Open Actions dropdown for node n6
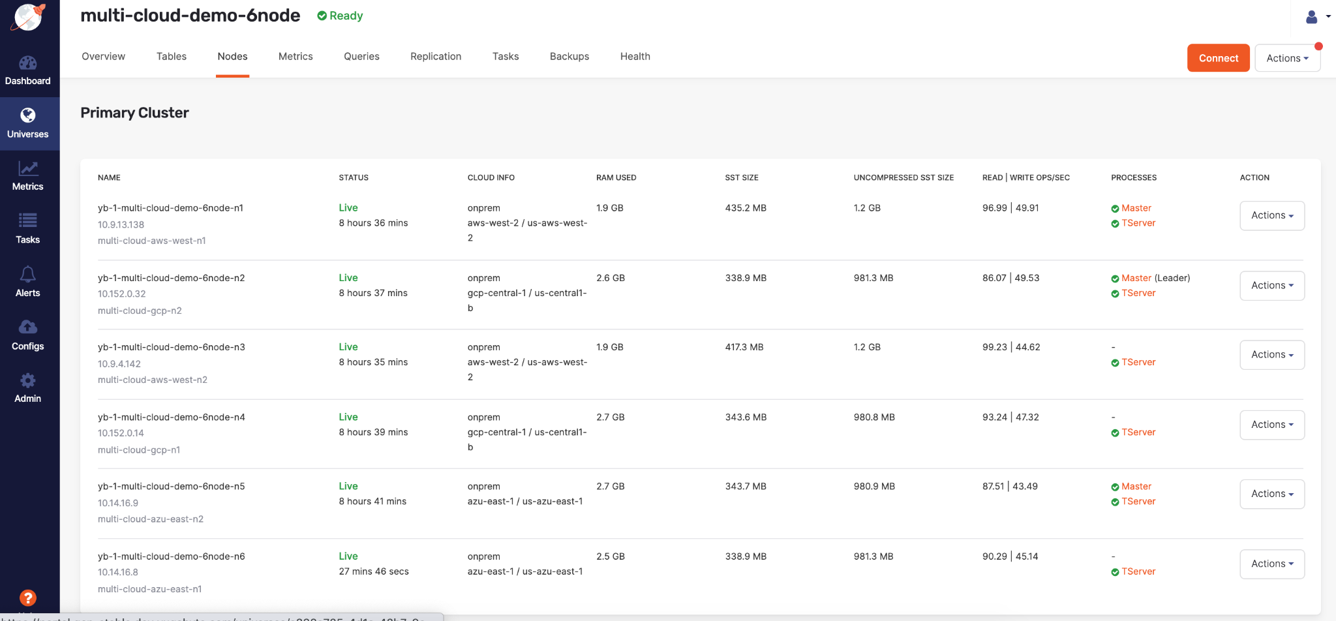Viewport: 1336px width, 621px height. click(x=1271, y=564)
